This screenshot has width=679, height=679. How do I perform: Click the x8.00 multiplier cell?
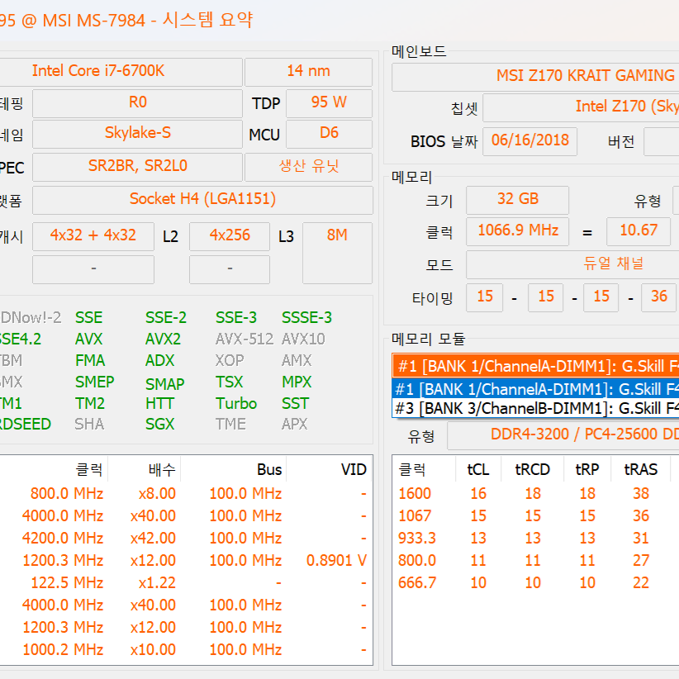(x=157, y=494)
